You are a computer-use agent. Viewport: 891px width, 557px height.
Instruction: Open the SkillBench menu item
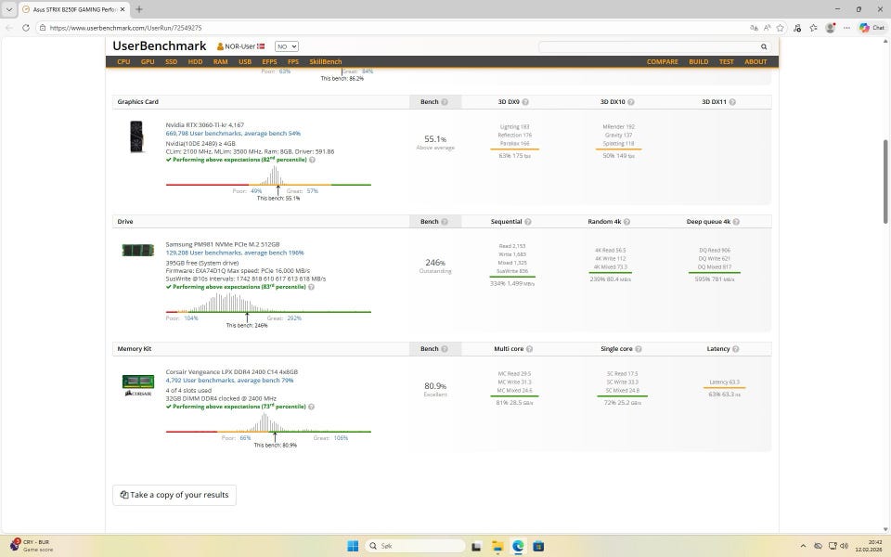pyautogui.click(x=326, y=61)
